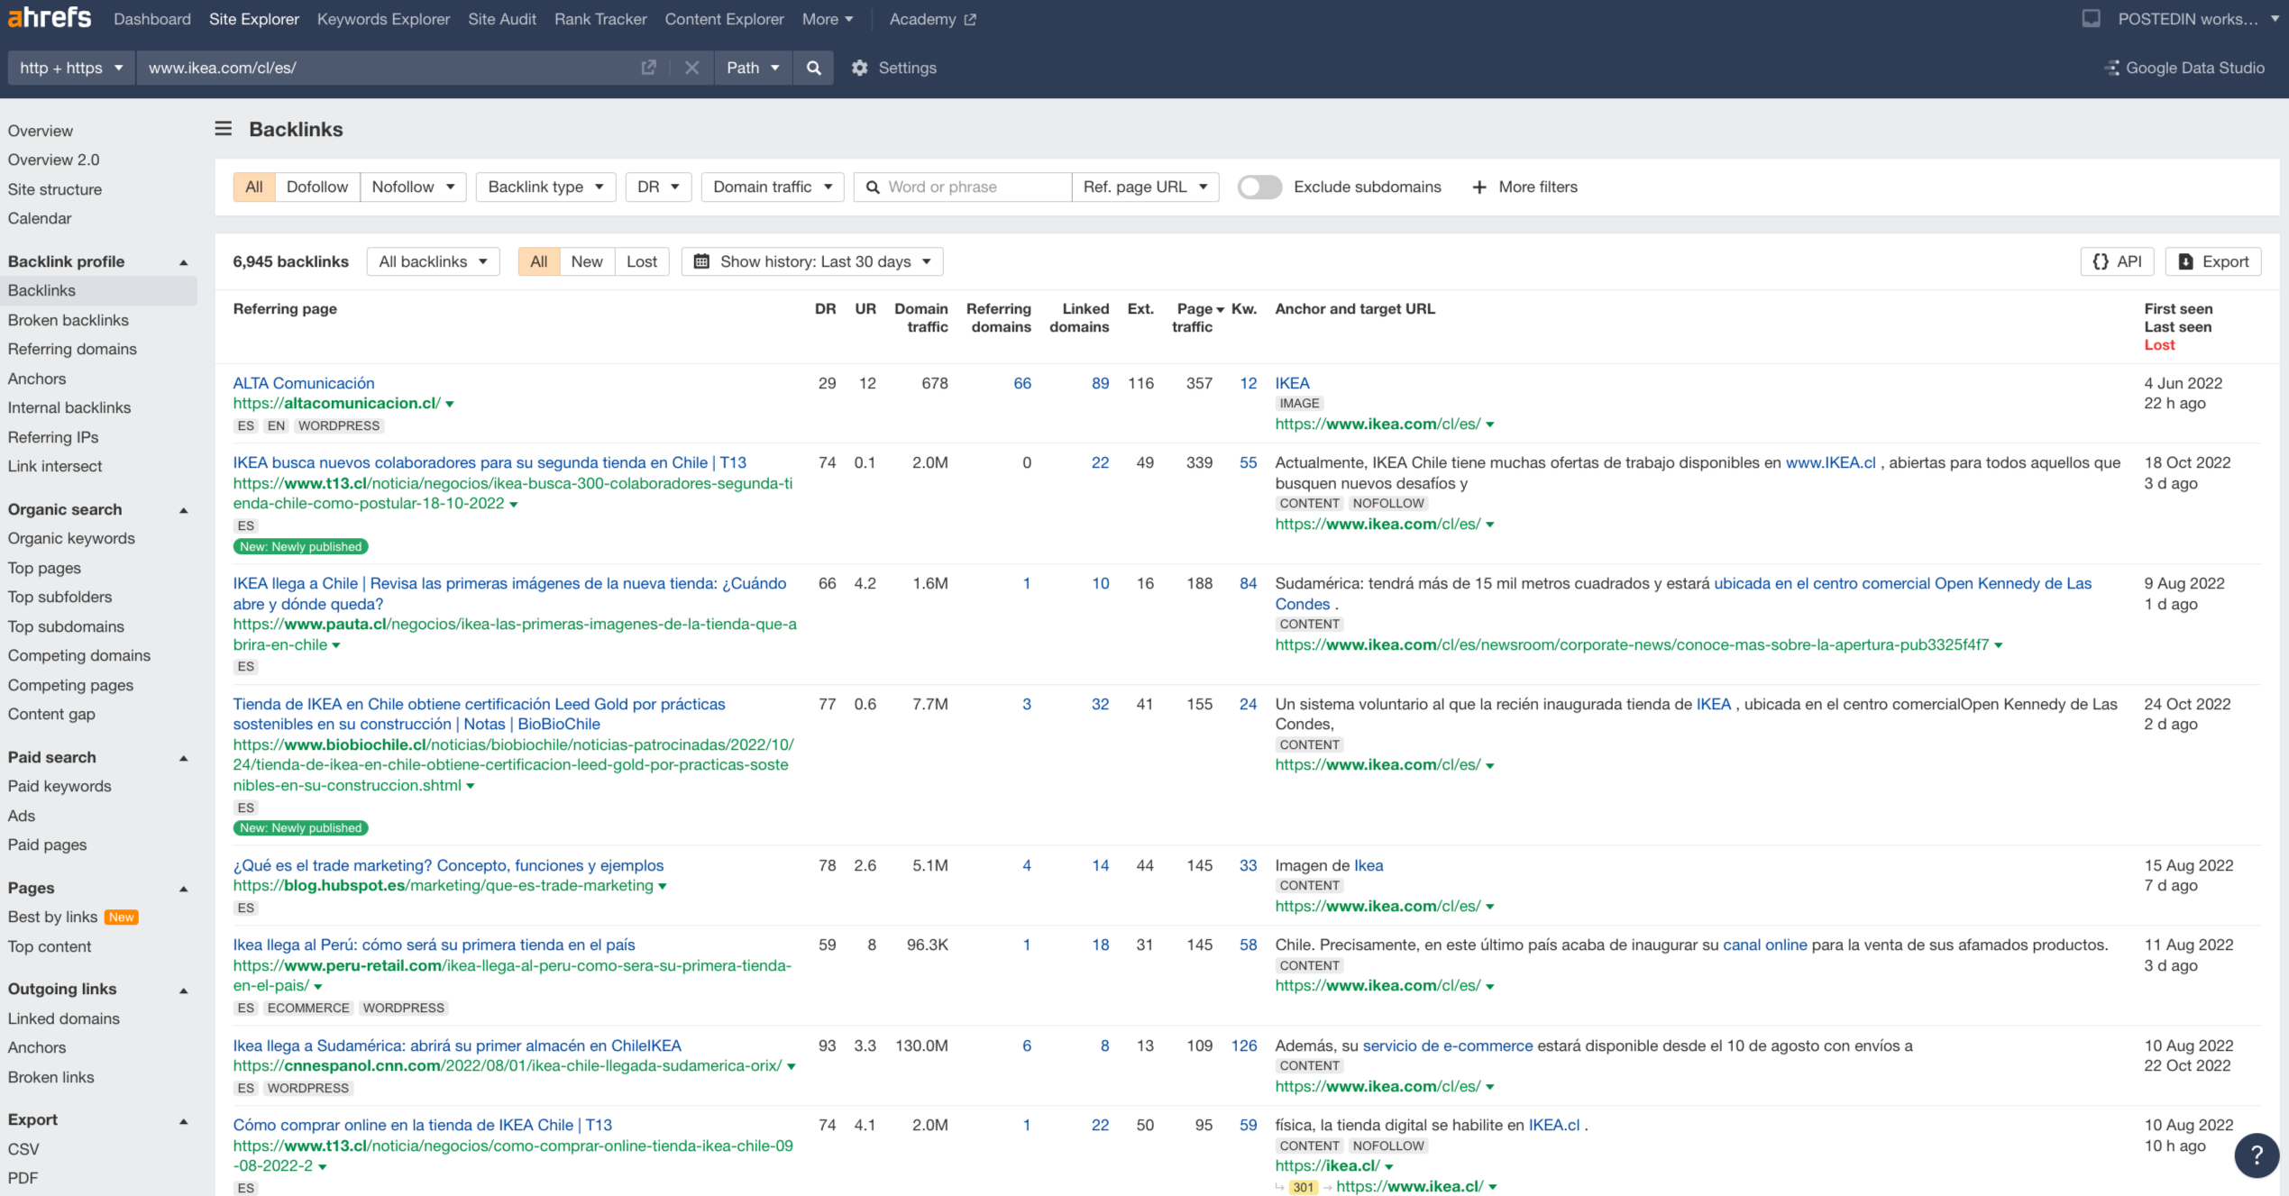Collapse Pages section

click(184, 889)
